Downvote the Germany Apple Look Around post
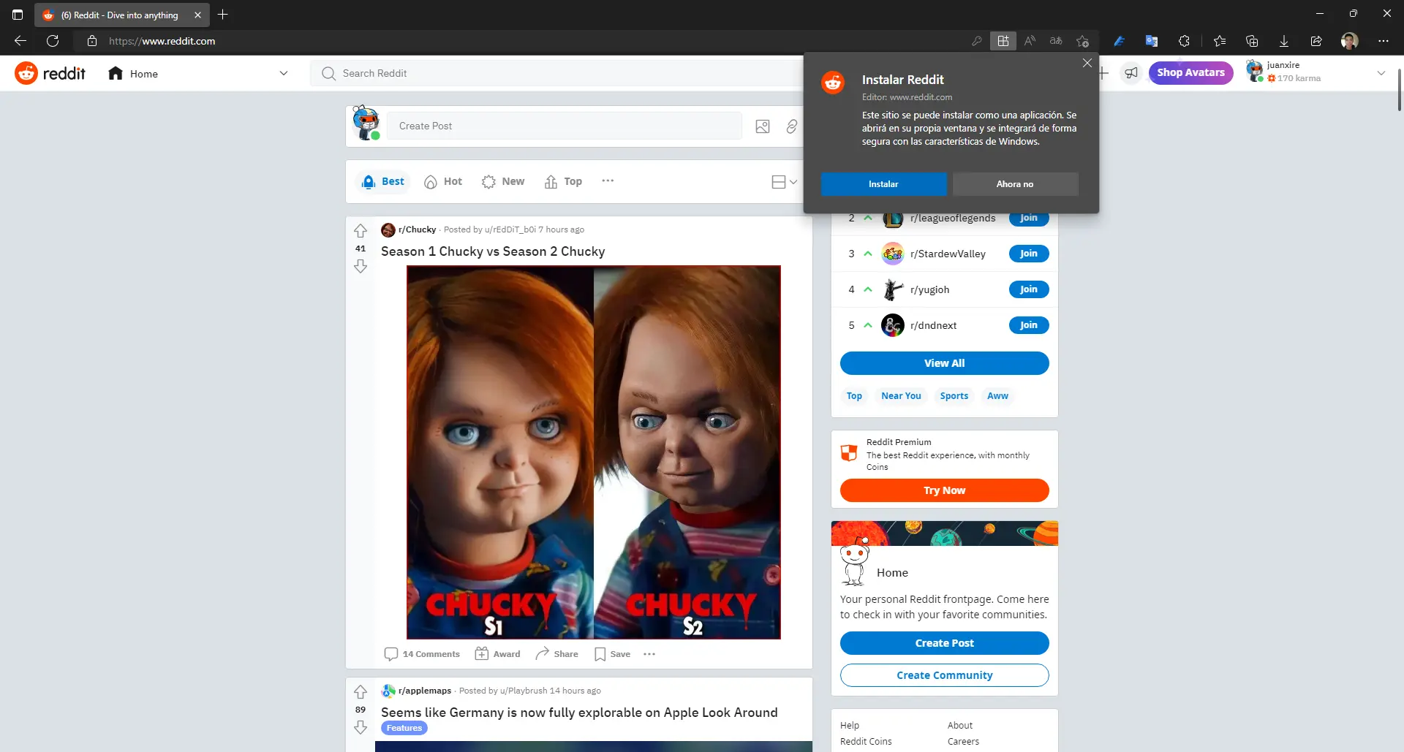This screenshot has width=1404, height=752. point(361,728)
